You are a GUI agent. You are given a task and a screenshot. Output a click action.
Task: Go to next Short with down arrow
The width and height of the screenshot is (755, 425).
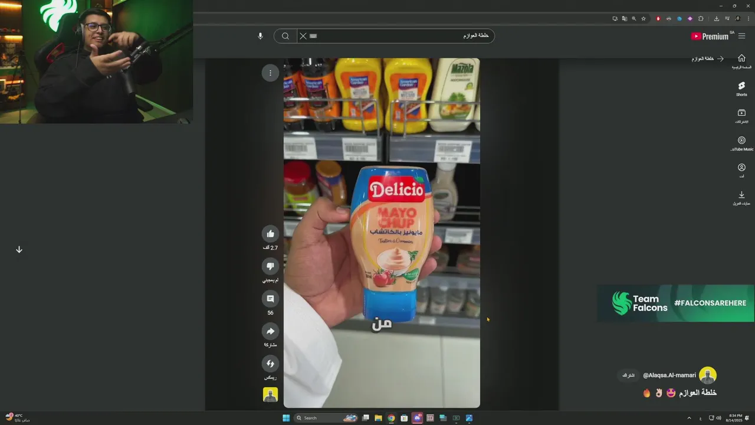(19, 250)
